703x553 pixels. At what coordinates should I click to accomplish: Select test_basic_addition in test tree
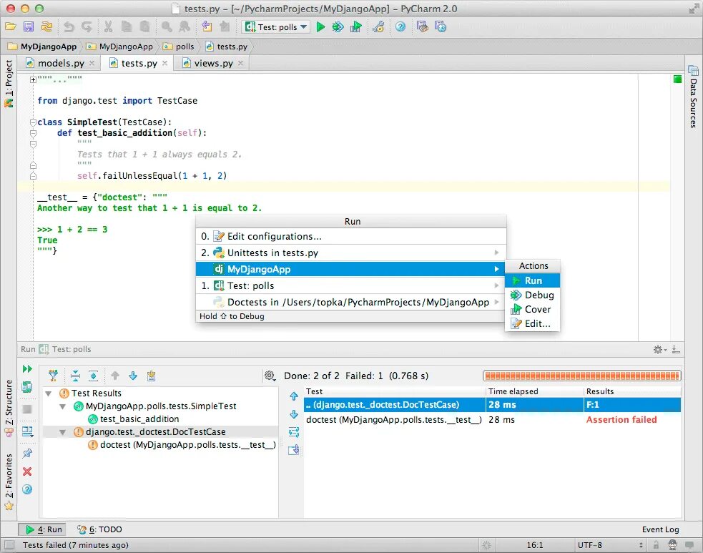(139, 419)
